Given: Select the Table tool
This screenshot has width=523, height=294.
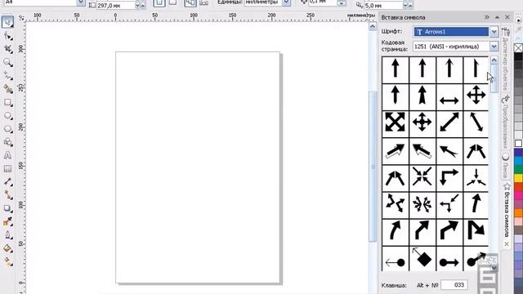Looking at the screenshot, I should [7, 169].
